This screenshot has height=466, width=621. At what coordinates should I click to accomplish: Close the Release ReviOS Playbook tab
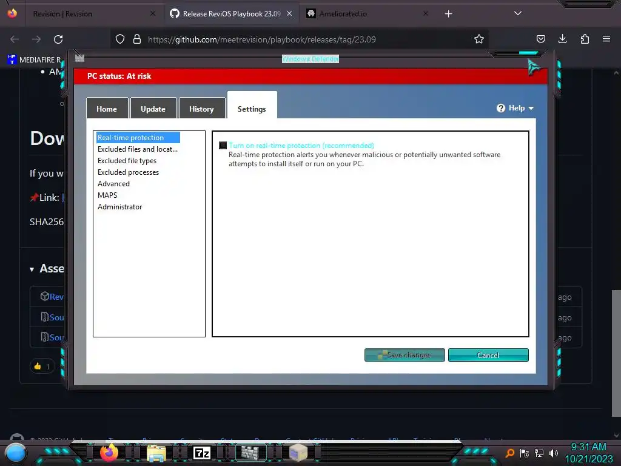[289, 13]
